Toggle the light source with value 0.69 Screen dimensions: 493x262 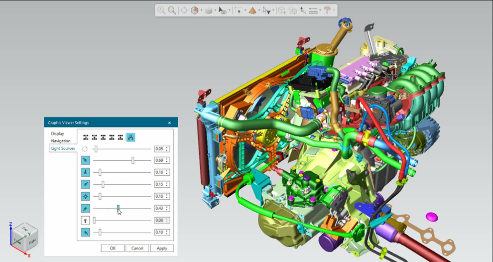[x=86, y=160]
